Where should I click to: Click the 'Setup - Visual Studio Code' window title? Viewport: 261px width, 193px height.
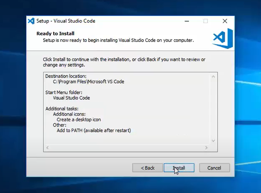coord(66,21)
